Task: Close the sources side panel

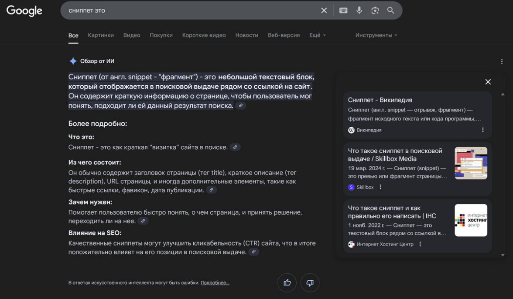Action: (x=488, y=82)
